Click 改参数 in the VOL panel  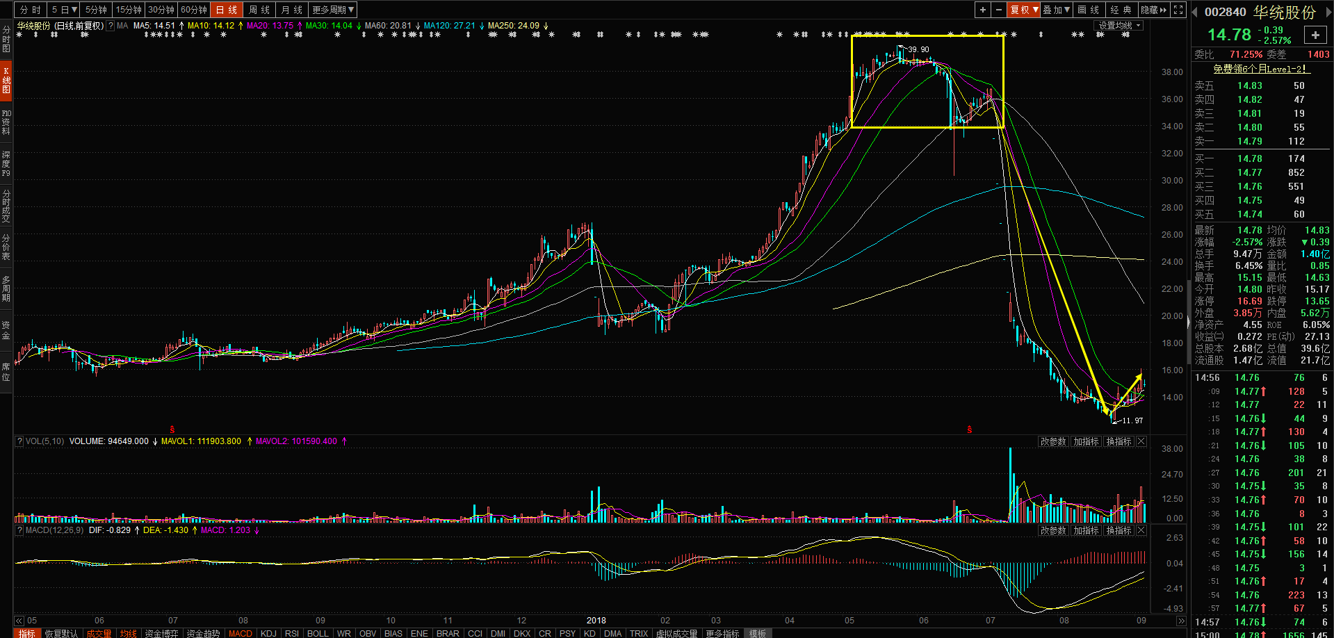(1053, 442)
